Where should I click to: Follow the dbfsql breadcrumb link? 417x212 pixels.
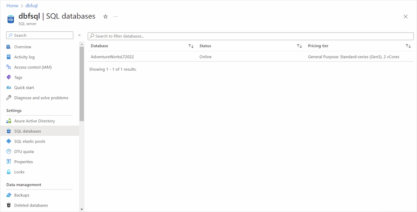pyautogui.click(x=31, y=5)
